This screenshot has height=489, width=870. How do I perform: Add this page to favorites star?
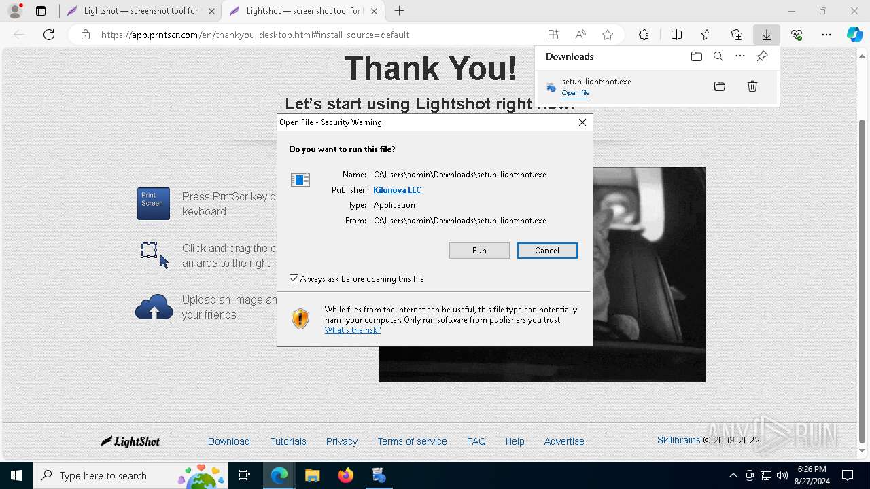coord(608,35)
